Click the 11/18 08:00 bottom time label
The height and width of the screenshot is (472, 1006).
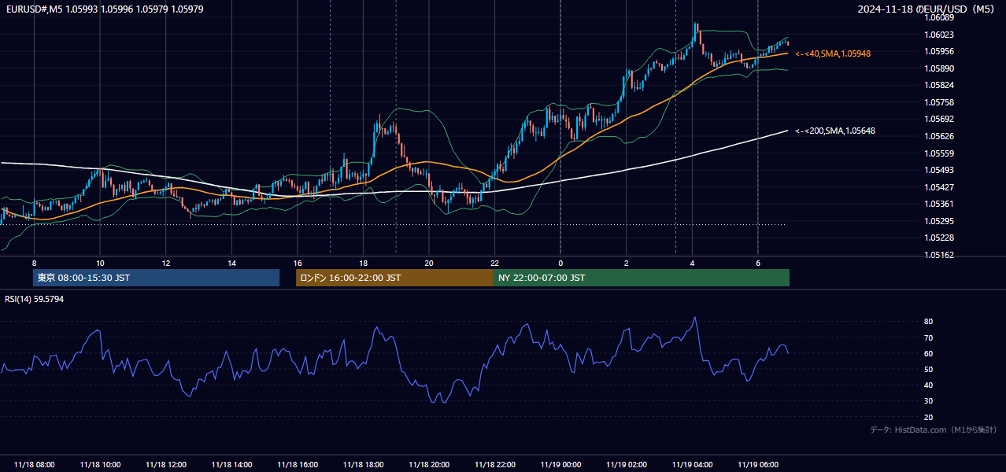coord(34,465)
